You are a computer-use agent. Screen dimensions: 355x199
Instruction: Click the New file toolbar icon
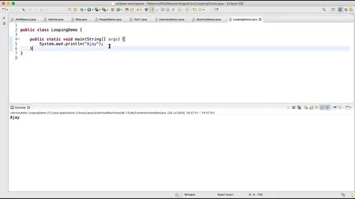(x=4, y=10)
